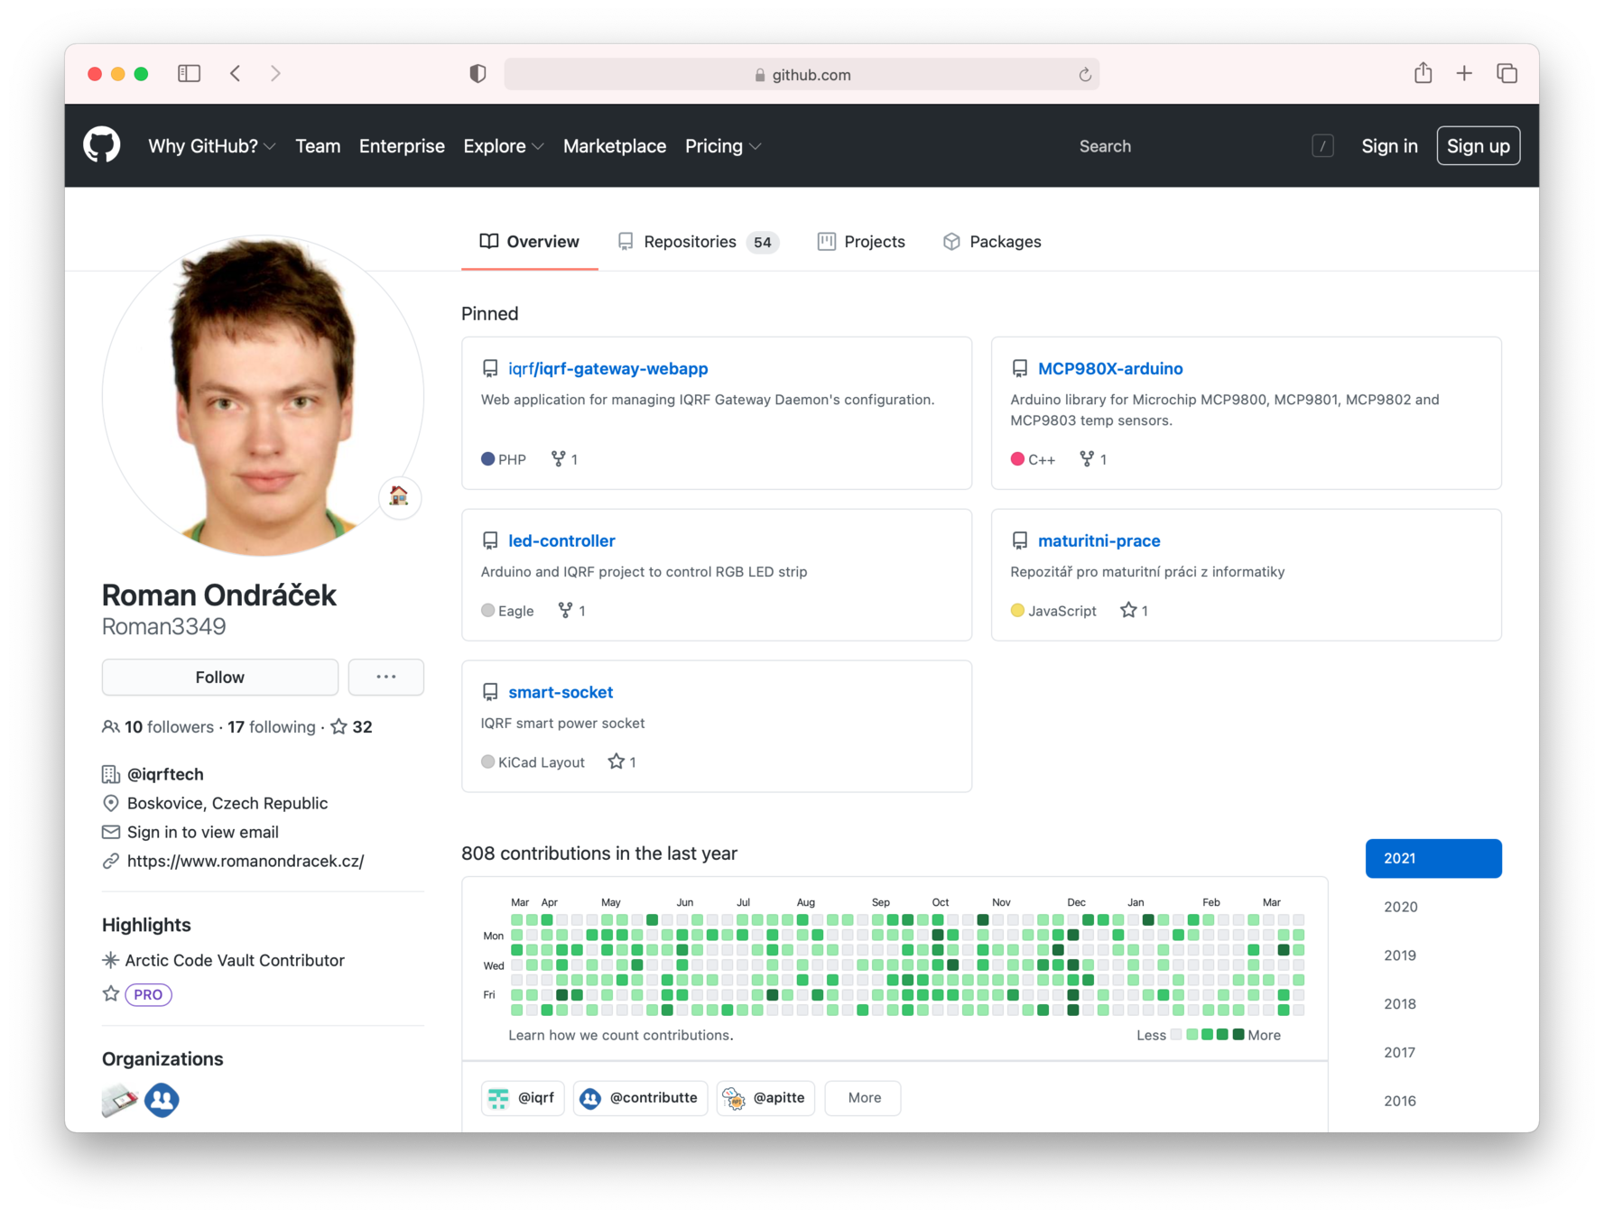This screenshot has height=1218, width=1604.
Task: Click the organization building icon by @iqrftech
Action: click(111, 774)
